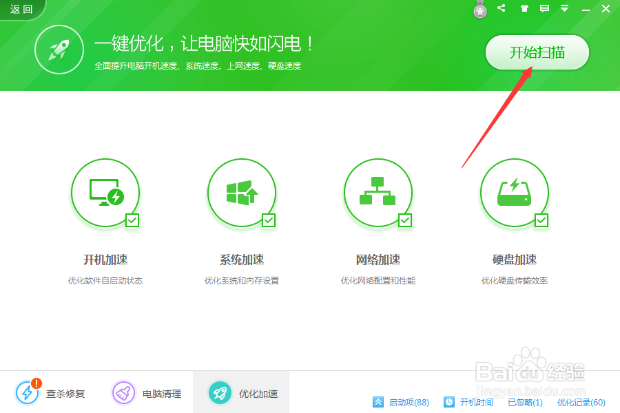Click the 优化网络配置和性能 description
620x413 pixels.
pos(378,281)
